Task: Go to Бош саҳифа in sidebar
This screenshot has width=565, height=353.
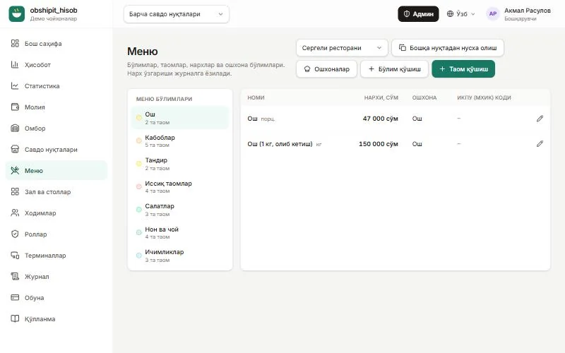Action: click(56, 43)
